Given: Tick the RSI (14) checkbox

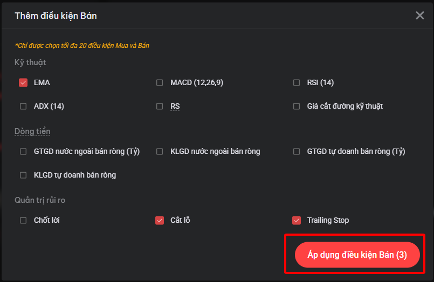Looking at the screenshot, I should pyautogui.click(x=297, y=83).
